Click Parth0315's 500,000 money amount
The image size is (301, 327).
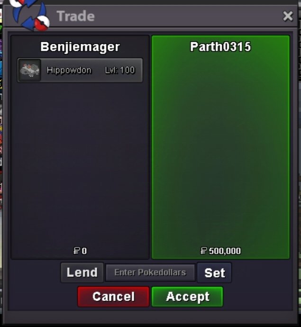[x=225, y=251]
